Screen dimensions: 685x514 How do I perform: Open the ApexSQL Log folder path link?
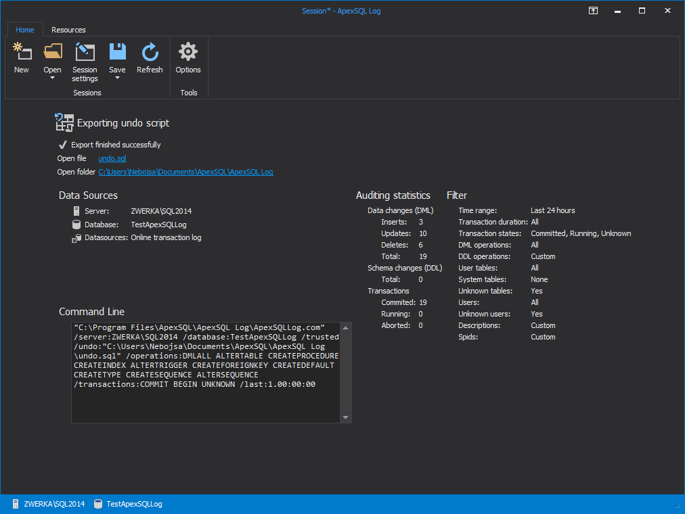tap(185, 172)
